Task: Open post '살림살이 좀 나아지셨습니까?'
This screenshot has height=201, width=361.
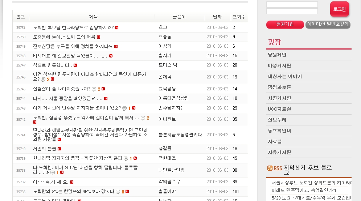Action: 62,89
